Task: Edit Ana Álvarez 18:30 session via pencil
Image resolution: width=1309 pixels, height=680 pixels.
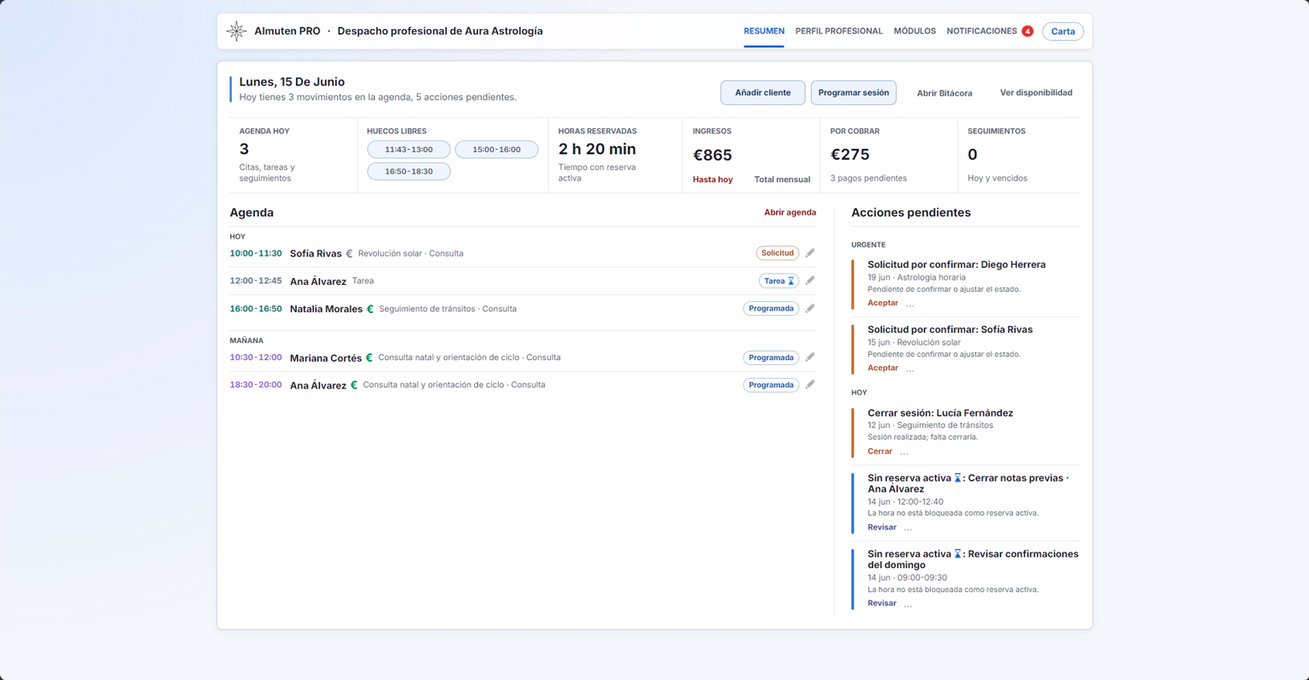Action: pos(810,385)
